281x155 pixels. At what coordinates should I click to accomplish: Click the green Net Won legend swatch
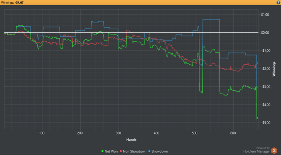tap(102, 151)
